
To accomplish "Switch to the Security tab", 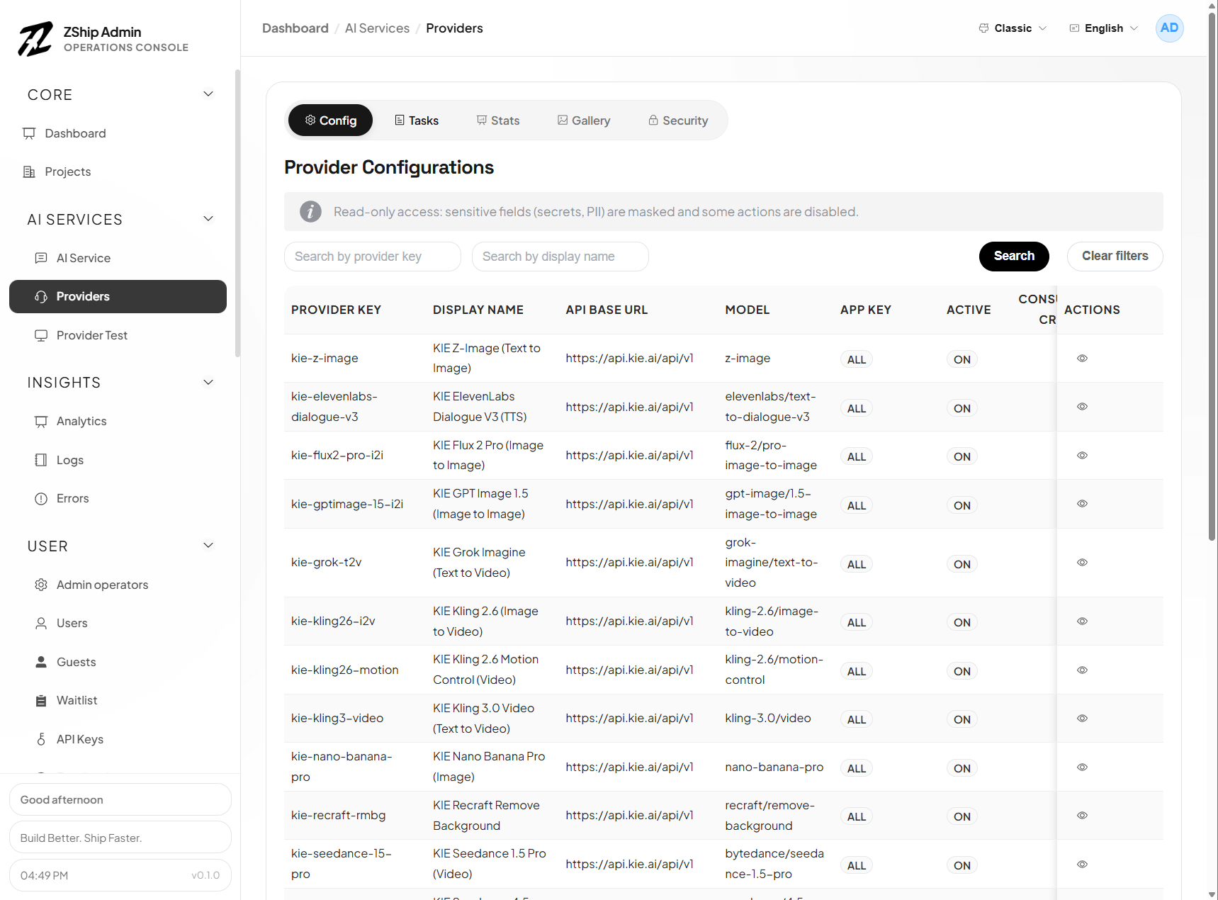I will [x=678, y=120].
